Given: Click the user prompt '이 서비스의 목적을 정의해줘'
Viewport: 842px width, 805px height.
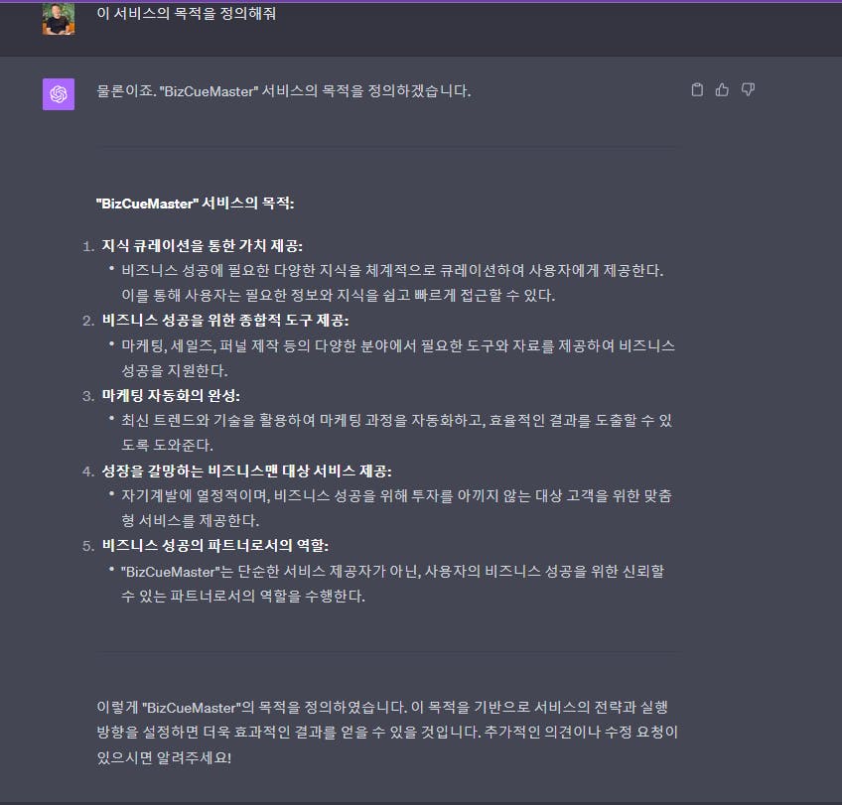Looking at the screenshot, I should (x=187, y=13).
